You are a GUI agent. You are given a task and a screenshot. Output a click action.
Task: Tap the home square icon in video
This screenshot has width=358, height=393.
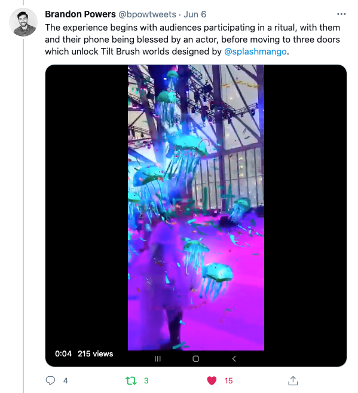(196, 359)
